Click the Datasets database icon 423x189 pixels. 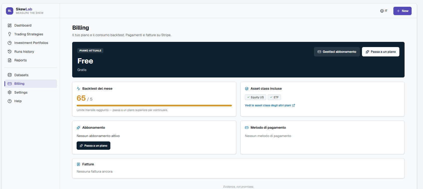click(x=10, y=75)
